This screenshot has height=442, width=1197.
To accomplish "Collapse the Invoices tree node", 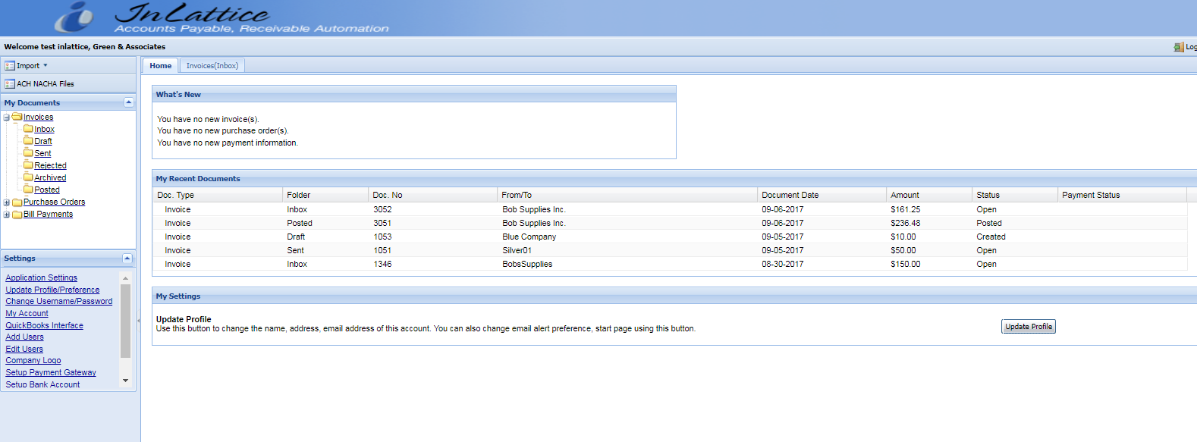I will [x=7, y=118].
